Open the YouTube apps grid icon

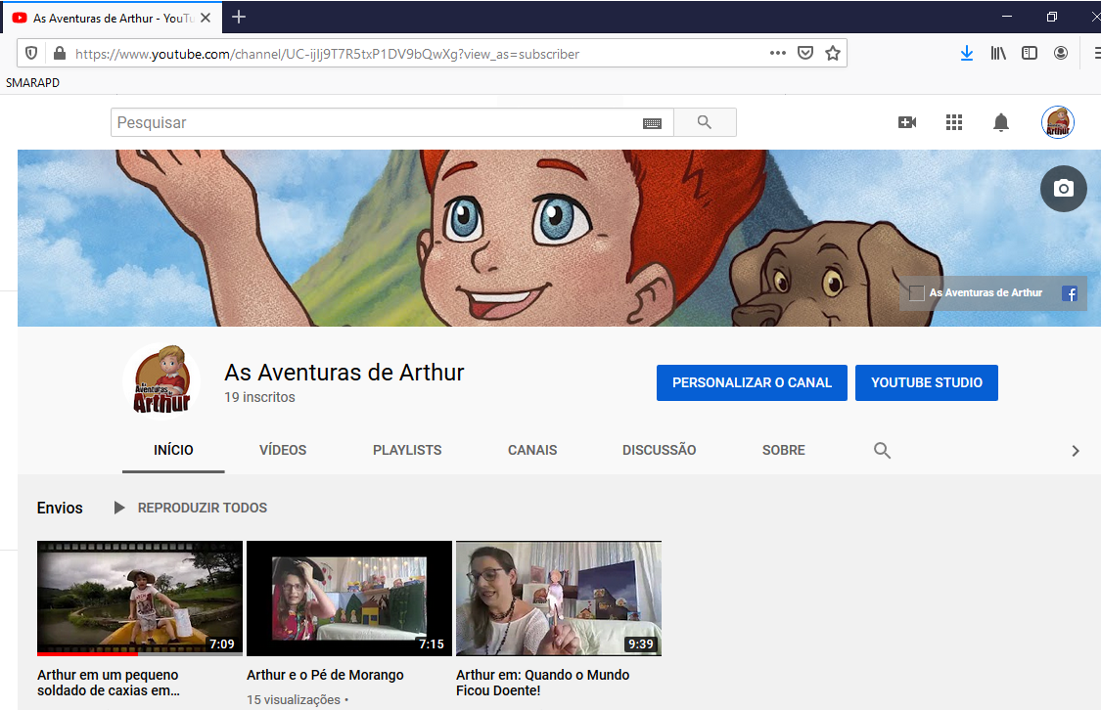click(954, 122)
